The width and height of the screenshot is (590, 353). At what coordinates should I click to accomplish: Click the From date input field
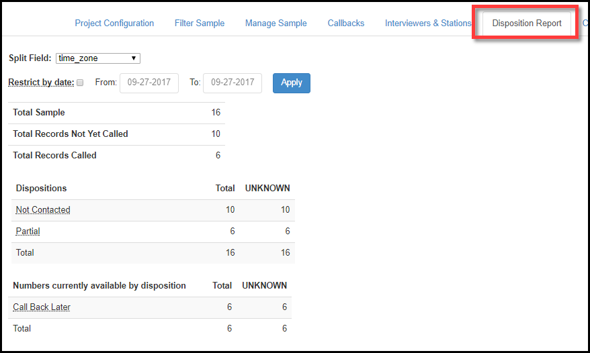[x=149, y=83]
